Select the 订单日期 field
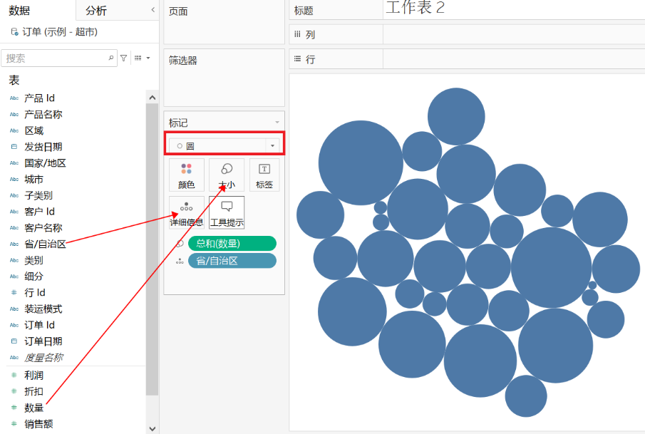The height and width of the screenshot is (434, 645). point(43,341)
